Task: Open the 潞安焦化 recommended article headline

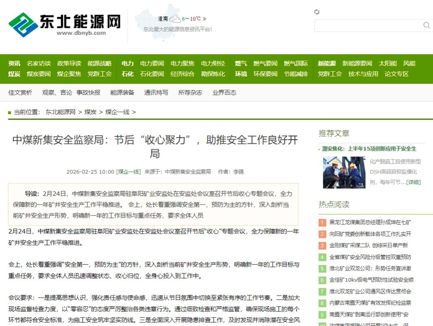Action: [369, 149]
